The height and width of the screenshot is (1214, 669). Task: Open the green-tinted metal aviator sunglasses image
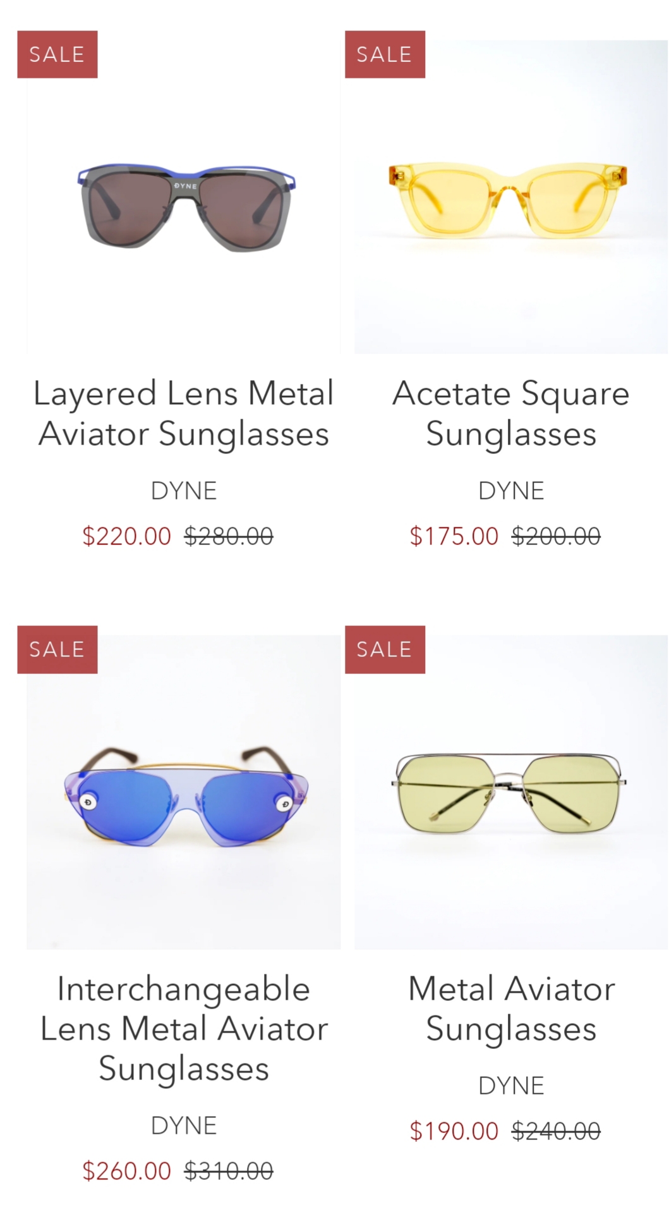510,792
